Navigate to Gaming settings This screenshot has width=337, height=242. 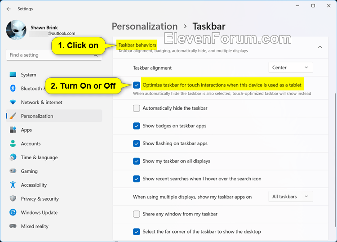click(x=54, y=171)
